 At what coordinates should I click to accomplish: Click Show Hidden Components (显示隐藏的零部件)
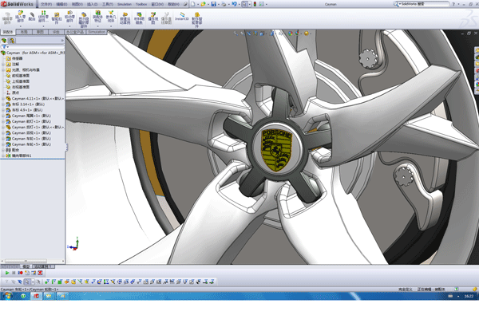[83, 19]
